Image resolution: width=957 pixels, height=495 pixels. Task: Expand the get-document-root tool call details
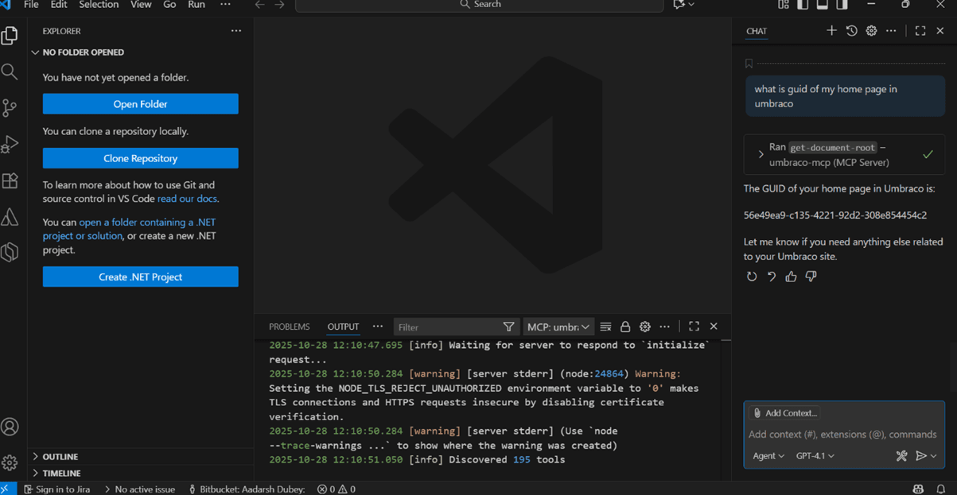click(x=761, y=155)
